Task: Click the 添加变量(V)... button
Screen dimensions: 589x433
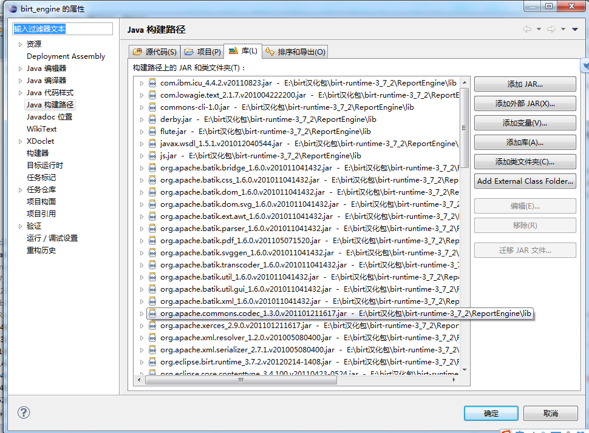Action: click(525, 123)
